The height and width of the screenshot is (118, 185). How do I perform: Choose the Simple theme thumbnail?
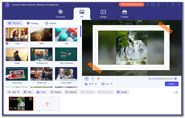pyautogui.click(x=17, y=54)
